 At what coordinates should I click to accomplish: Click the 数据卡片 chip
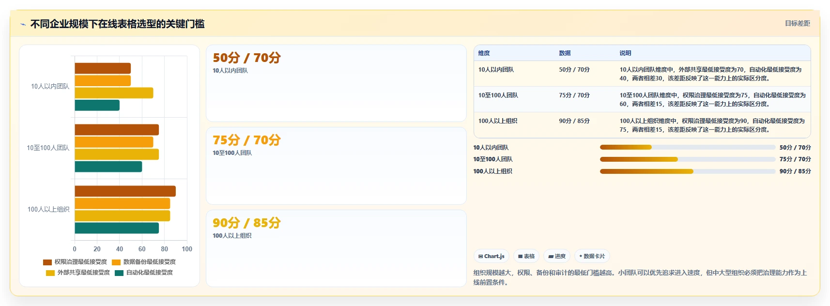tap(592, 256)
